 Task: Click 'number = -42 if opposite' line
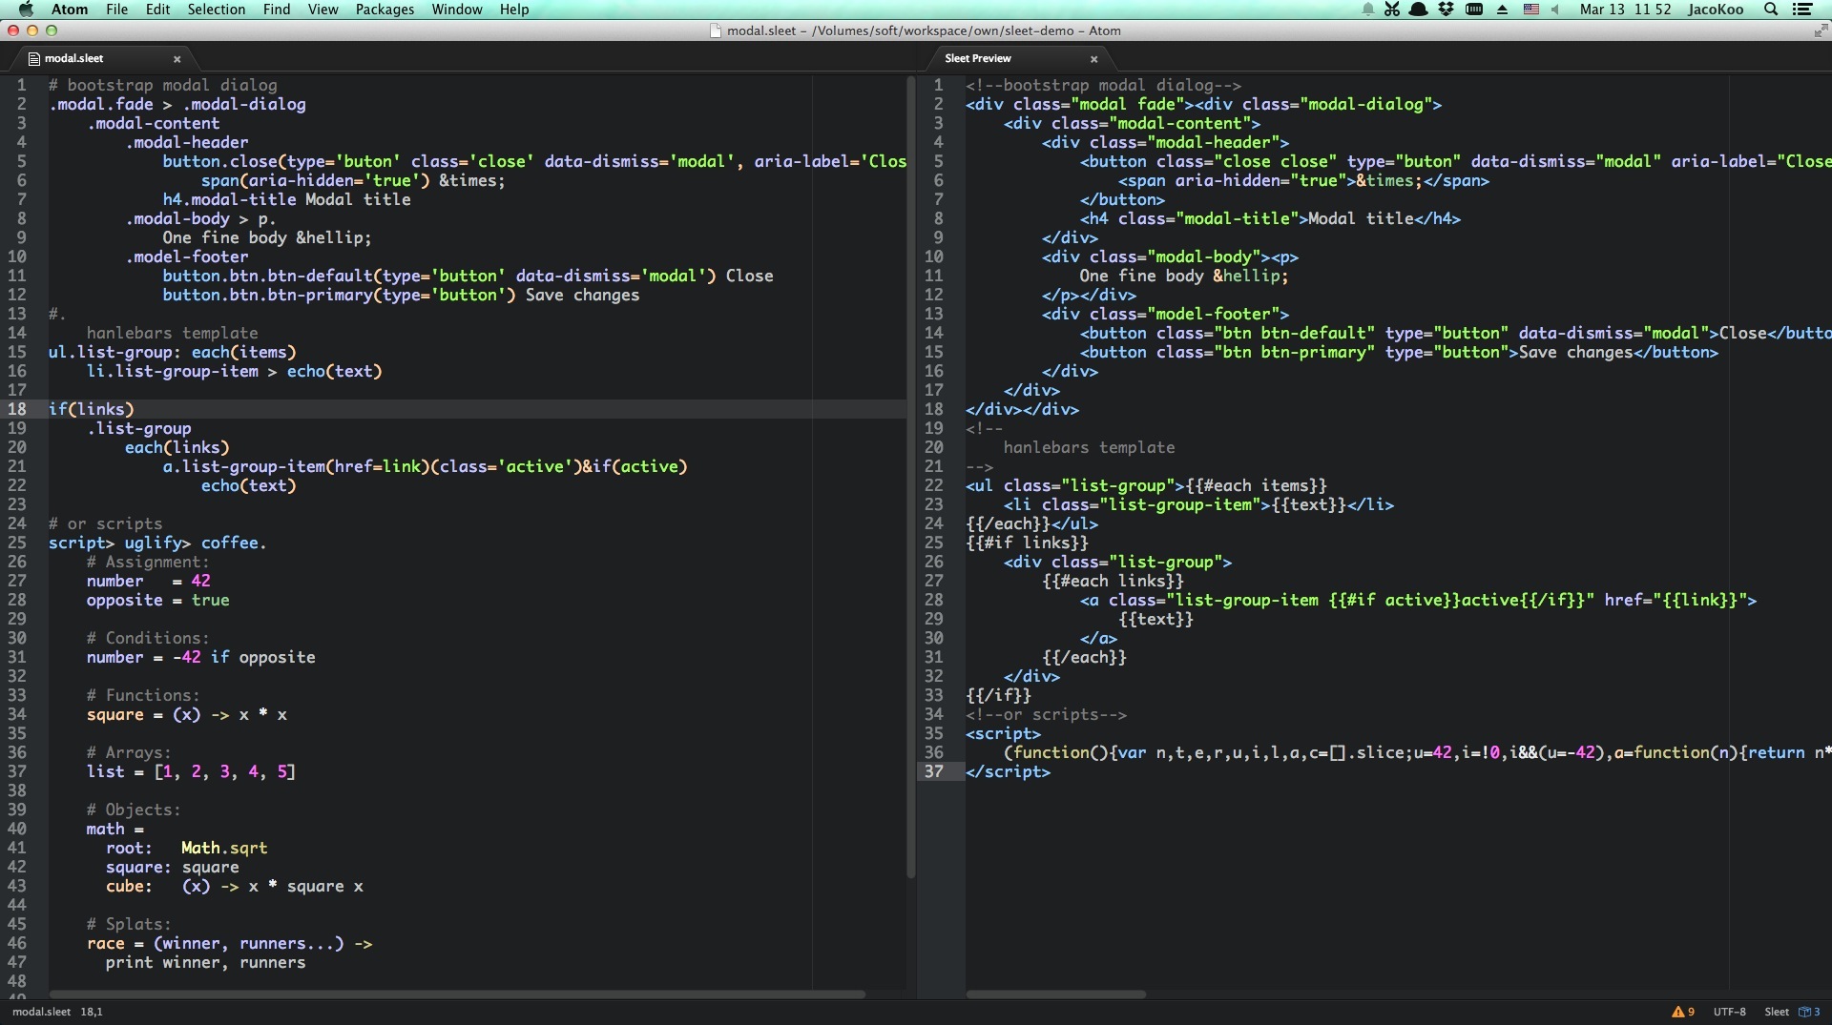(200, 657)
